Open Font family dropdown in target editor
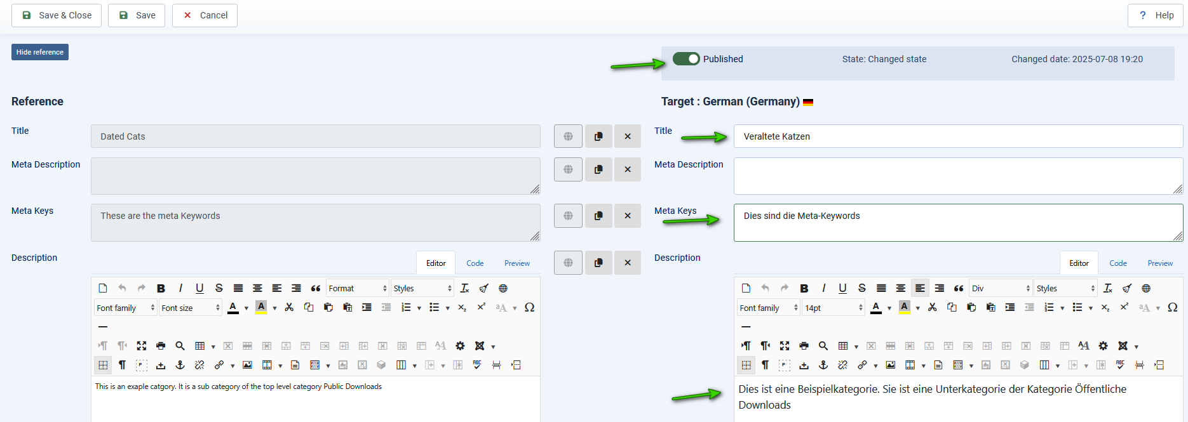This screenshot has width=1188, height=422. (769, 308)
